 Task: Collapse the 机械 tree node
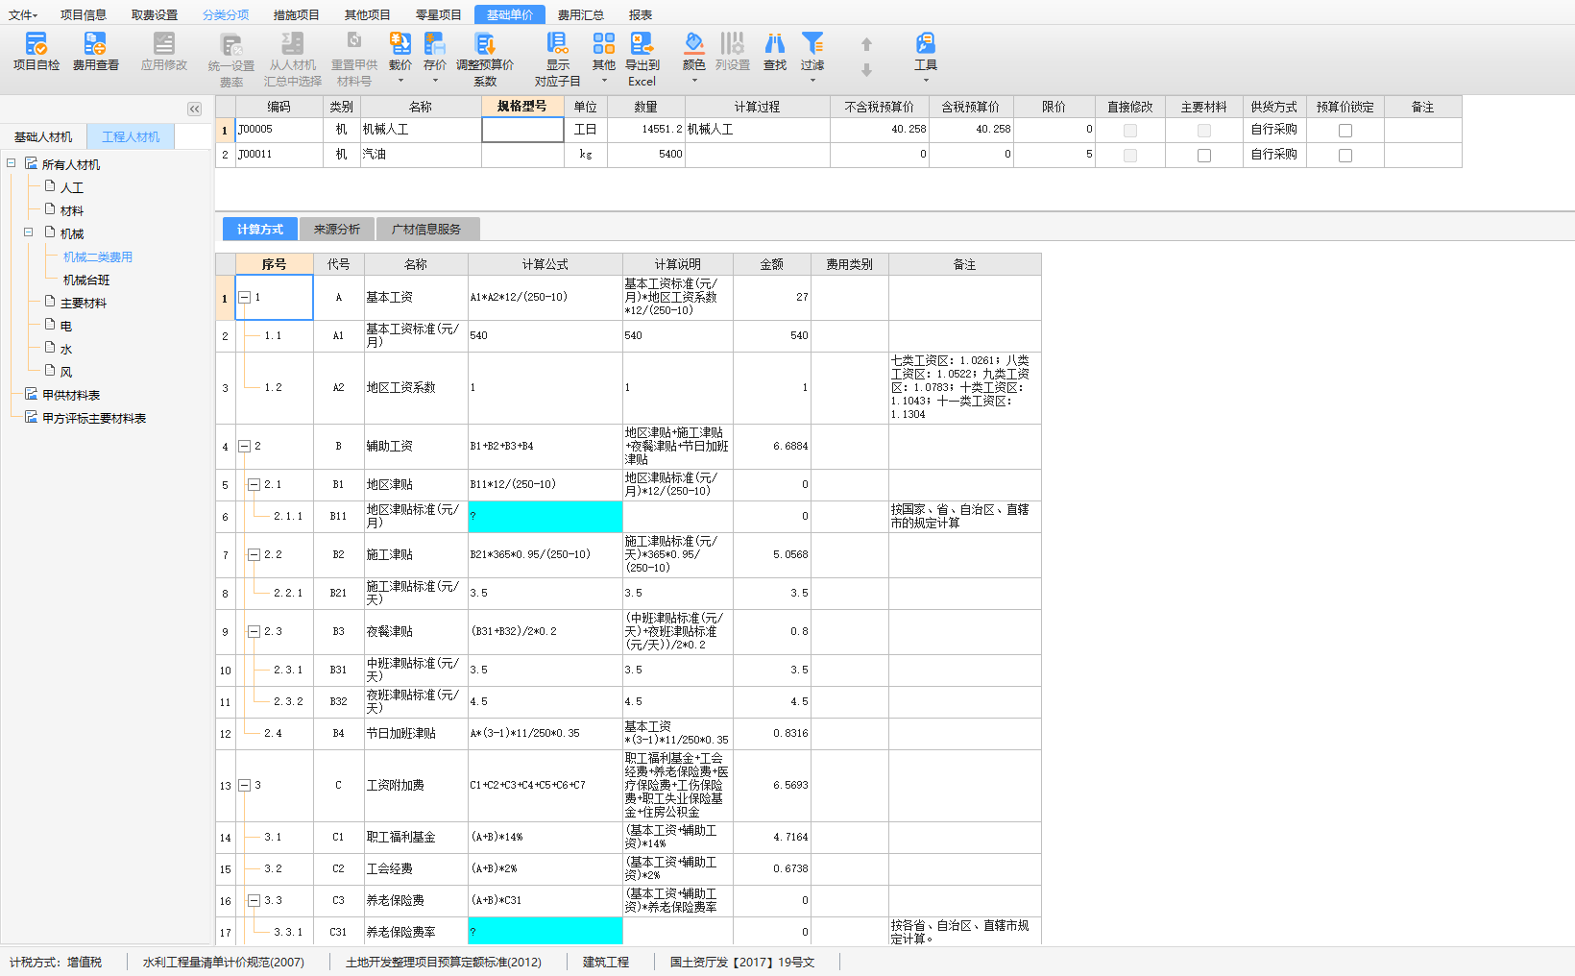tap(29, 232)
